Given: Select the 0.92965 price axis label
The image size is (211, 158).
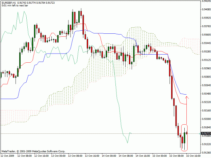Looking at the screenshot, I should 206,68.
